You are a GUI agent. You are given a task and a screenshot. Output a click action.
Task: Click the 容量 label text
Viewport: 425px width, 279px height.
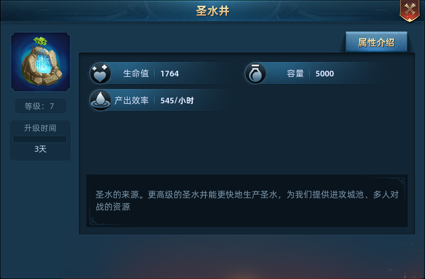pos(295,73)
